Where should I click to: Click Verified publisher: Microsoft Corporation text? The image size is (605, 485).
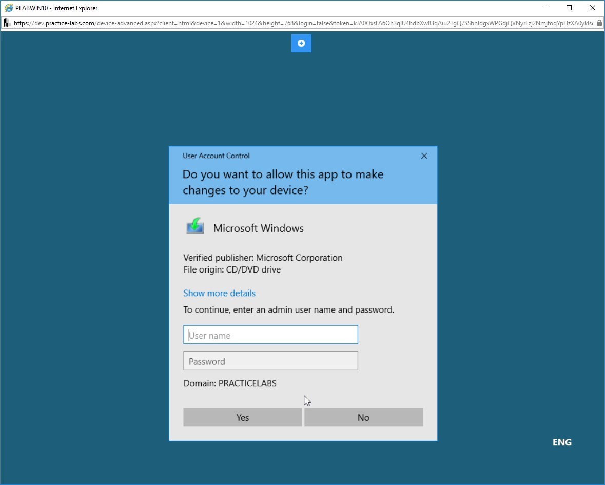pyautogui.click(x=263, y=258)
